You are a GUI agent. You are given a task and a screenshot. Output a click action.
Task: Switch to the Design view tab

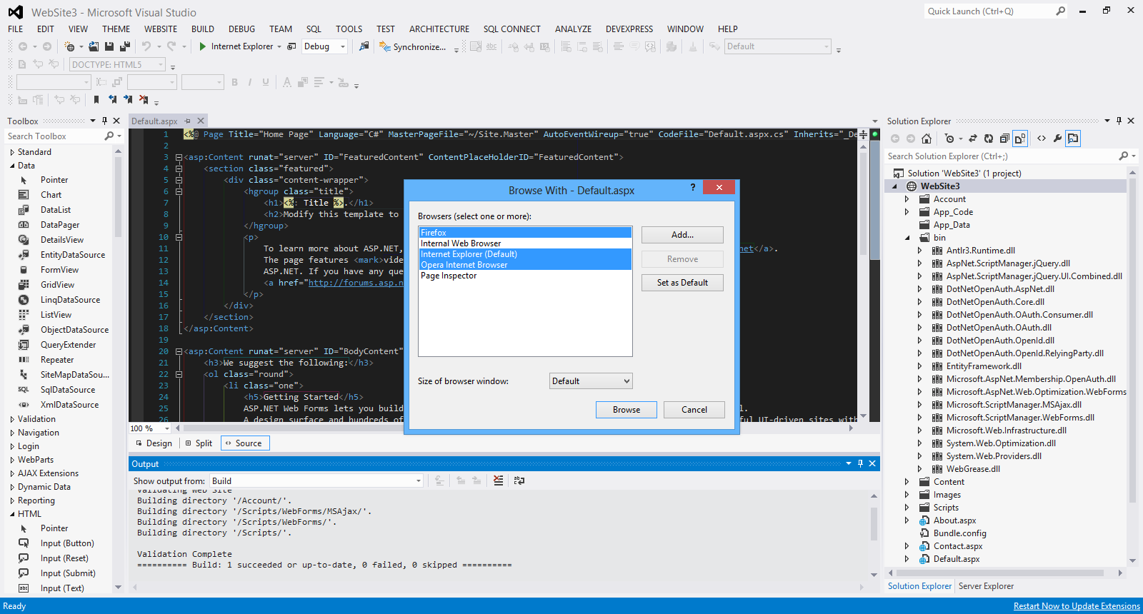pyautogui.click(x=154, y=443)
